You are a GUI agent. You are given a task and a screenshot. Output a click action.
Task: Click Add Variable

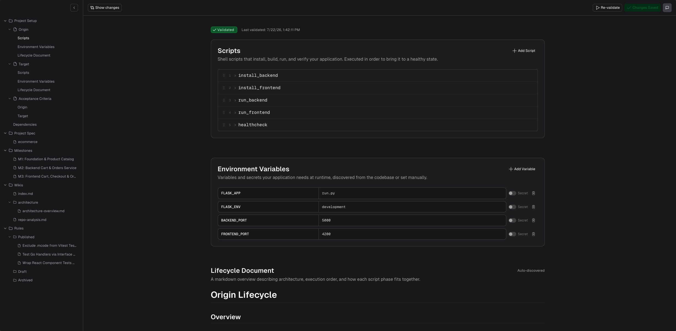(522, 169)
